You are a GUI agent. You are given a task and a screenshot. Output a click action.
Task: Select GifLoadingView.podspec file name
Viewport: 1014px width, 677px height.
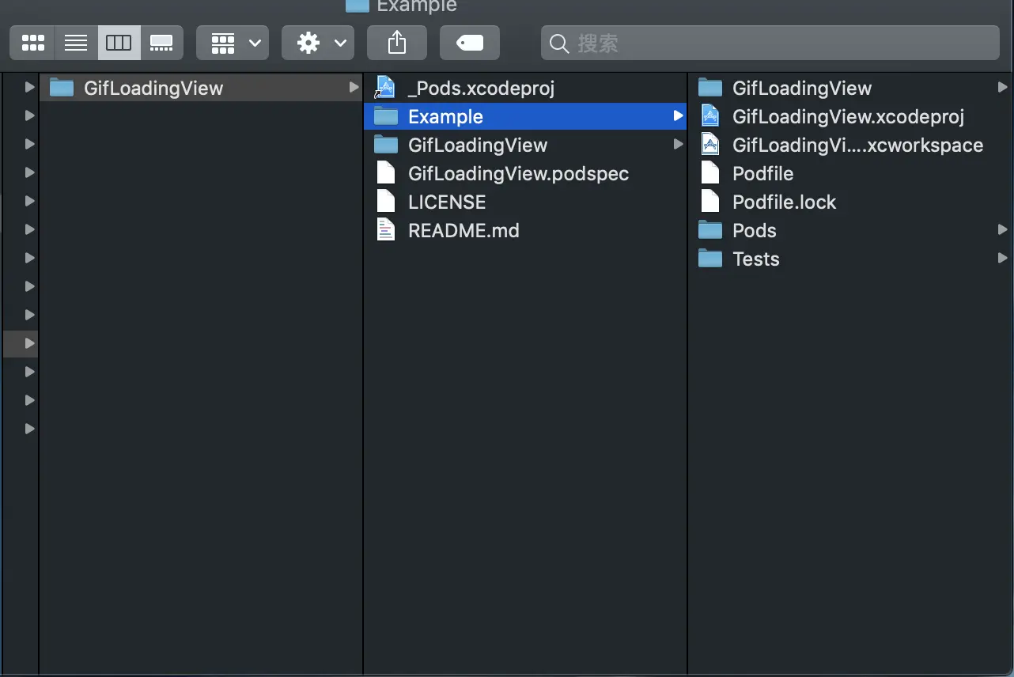[518, 173]
